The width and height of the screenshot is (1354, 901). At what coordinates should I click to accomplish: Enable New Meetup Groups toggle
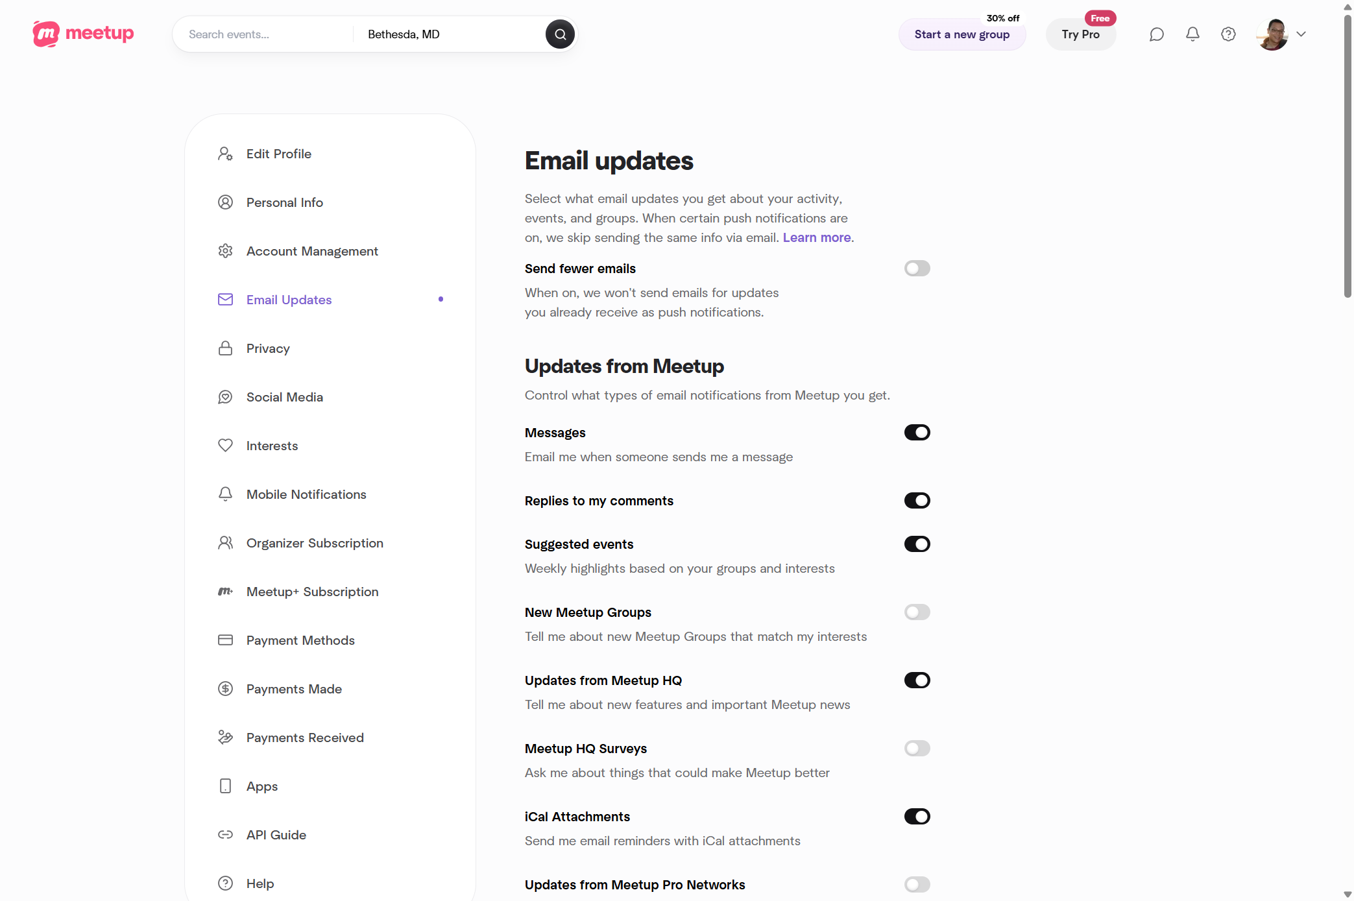click(x=917, y=612)
